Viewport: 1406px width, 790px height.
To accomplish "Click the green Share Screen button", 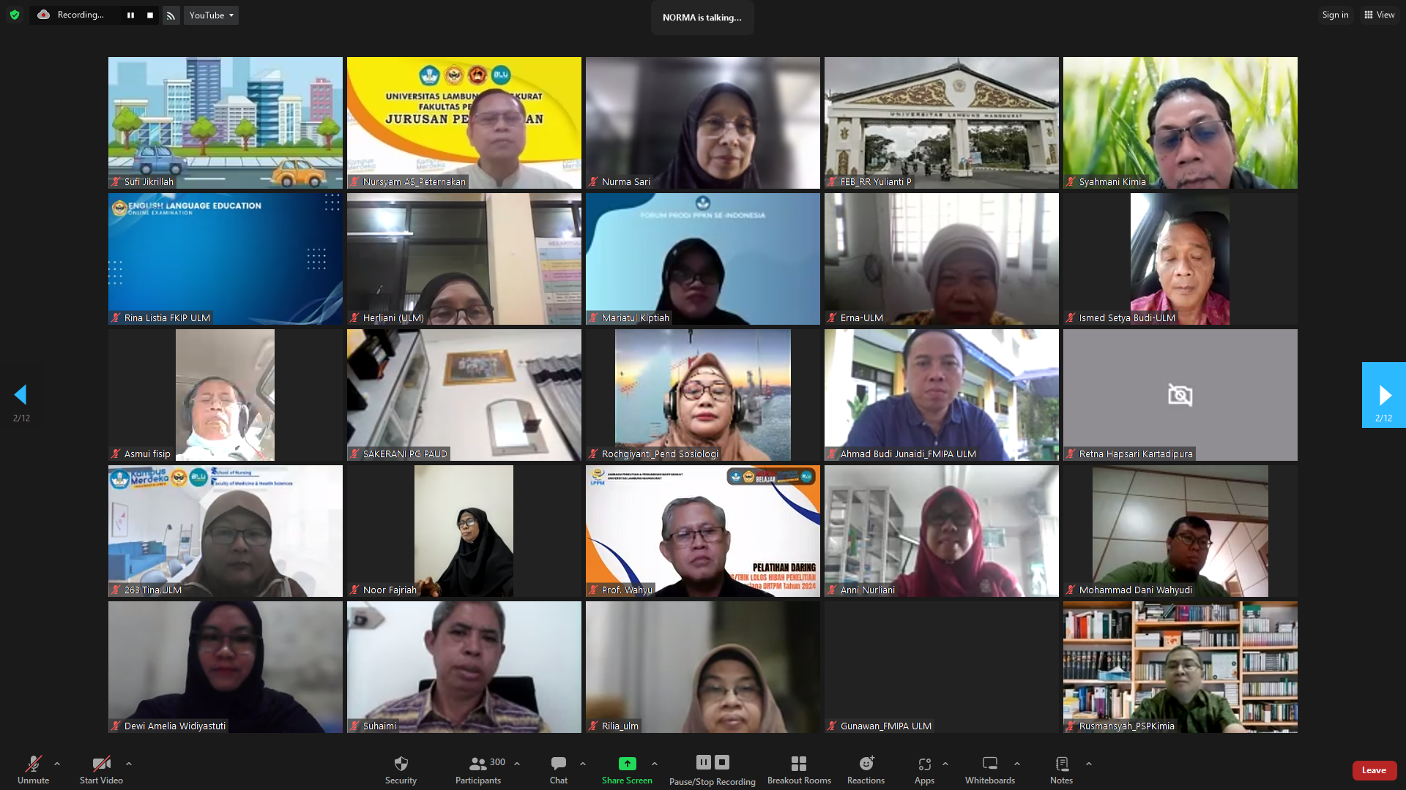I will pos(627,770).
